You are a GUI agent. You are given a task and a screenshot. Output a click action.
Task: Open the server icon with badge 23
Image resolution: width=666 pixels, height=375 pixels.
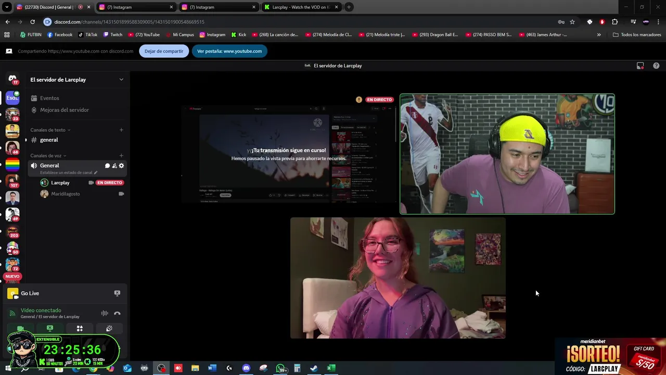[x=12, y=114]
